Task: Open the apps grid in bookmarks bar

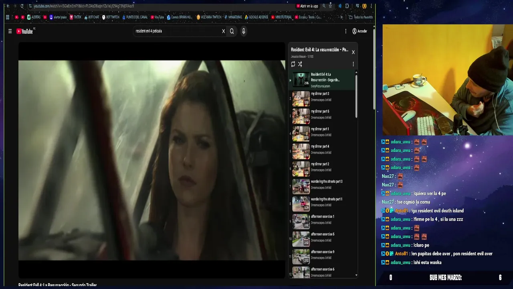Action: click(x=8, y=17)
